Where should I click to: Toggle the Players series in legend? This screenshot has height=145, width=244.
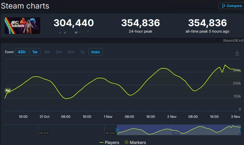click(109, 142)
